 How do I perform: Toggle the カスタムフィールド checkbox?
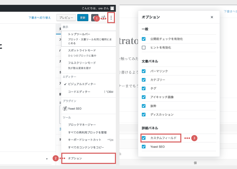pyautogui.click(x=144, y=138)
